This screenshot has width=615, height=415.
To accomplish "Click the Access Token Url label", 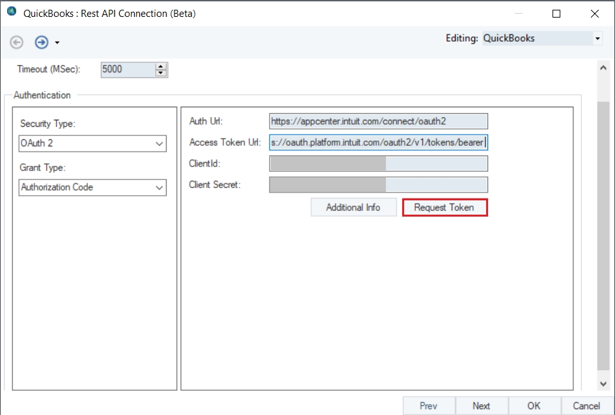I will [225, 142].
